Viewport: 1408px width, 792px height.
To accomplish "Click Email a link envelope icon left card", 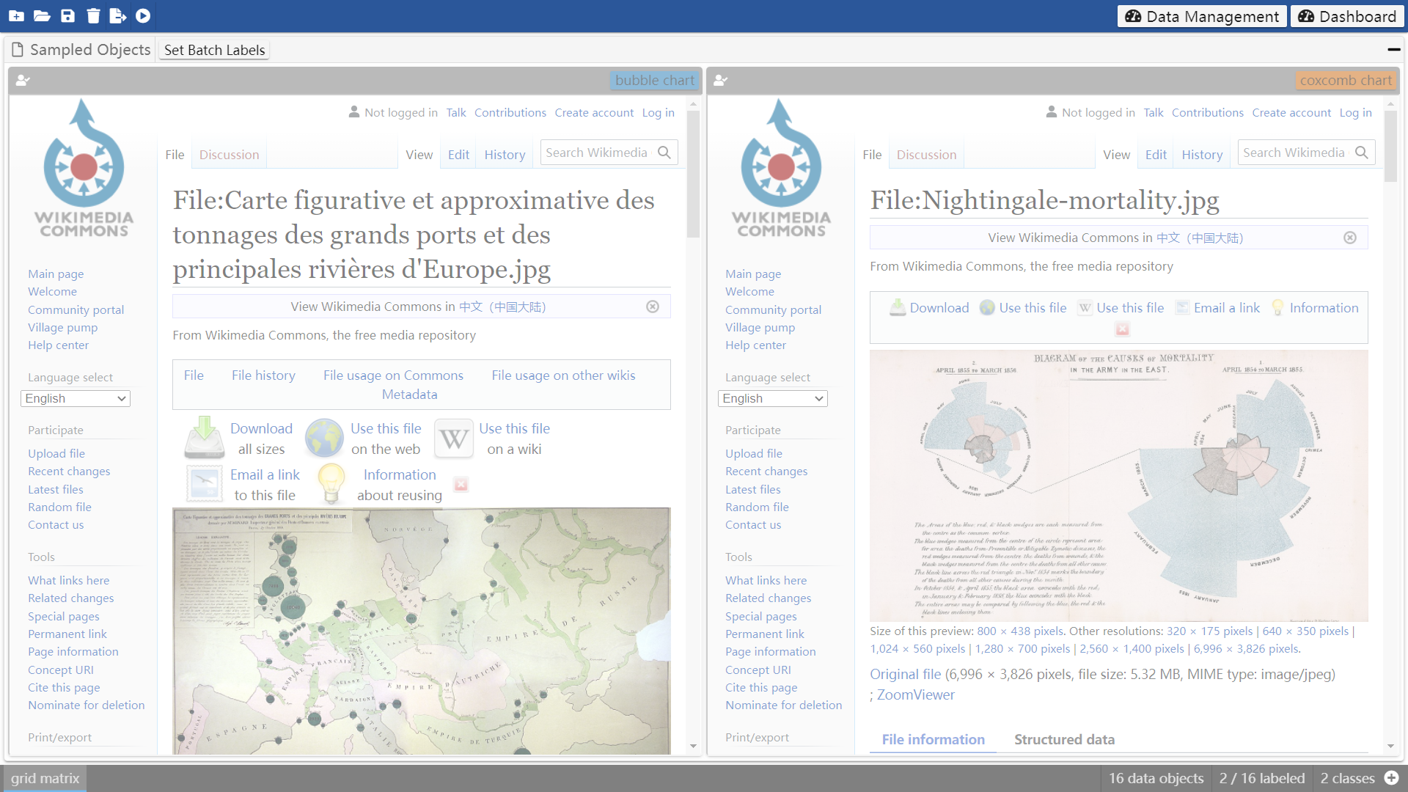I will [x=205, y=484].
